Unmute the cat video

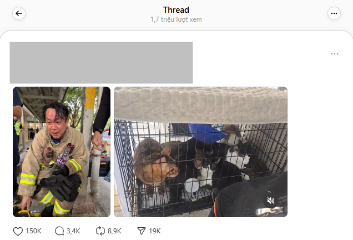[271, 201]
